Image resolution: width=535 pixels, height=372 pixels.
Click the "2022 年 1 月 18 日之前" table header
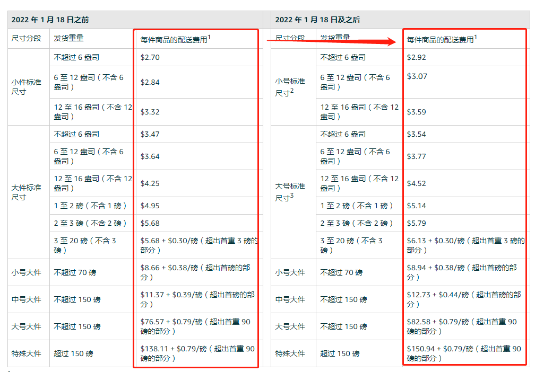coord(135,20)
